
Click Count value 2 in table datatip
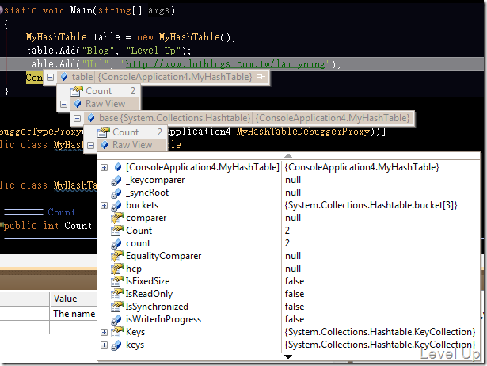133,91
